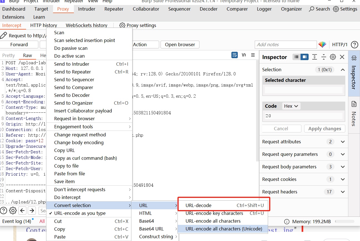The width and height of the screenshot is (360, 241).
Task: Click the Apply changes button
Action: pos(325,129)
